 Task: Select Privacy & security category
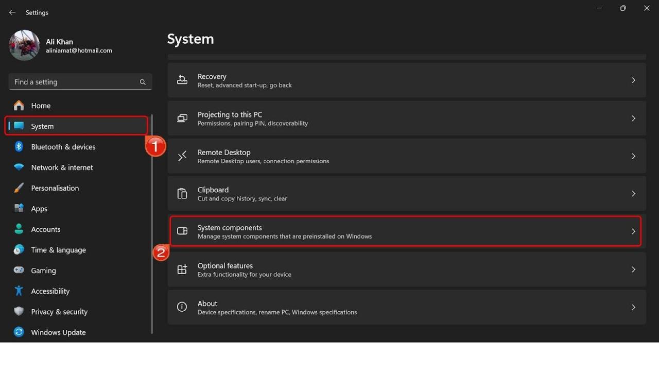[x=59, y=312]
